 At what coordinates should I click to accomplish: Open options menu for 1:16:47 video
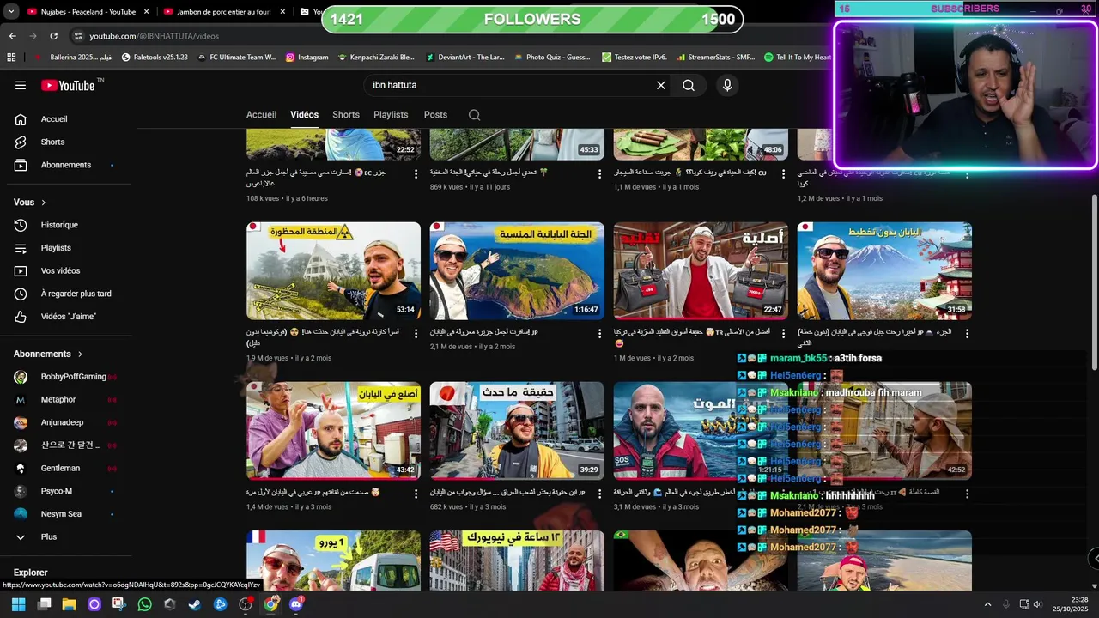point(600,334)
